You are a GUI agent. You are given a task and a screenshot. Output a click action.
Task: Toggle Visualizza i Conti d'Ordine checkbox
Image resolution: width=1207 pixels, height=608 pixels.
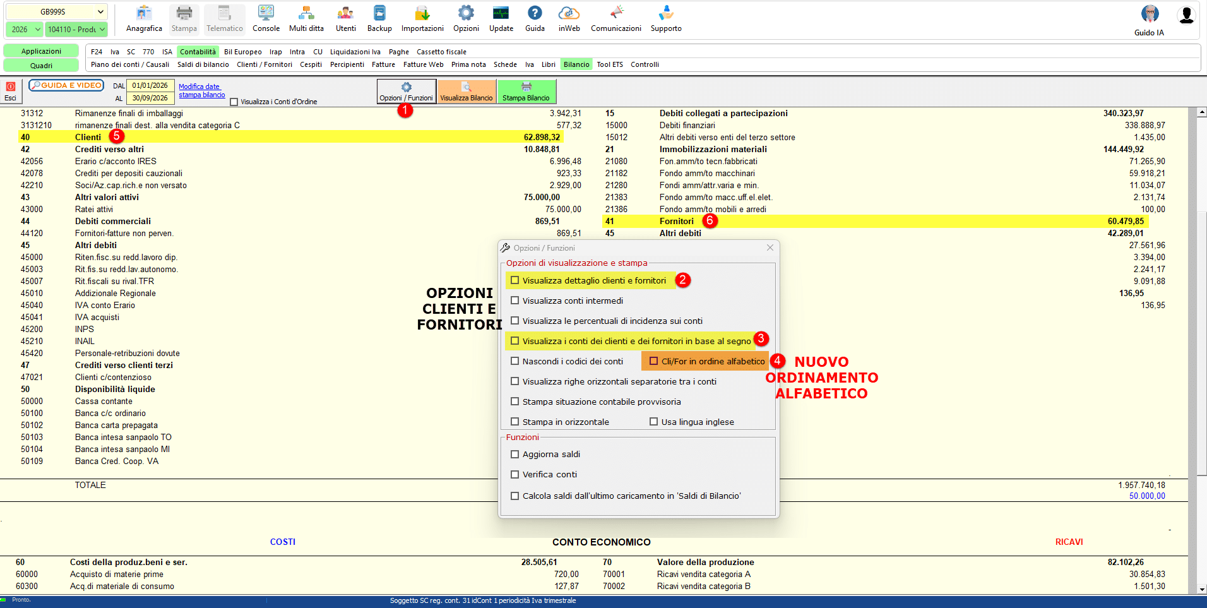234,102
